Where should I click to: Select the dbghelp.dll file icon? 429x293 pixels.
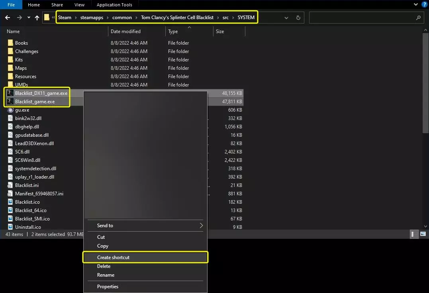(10, 126)
